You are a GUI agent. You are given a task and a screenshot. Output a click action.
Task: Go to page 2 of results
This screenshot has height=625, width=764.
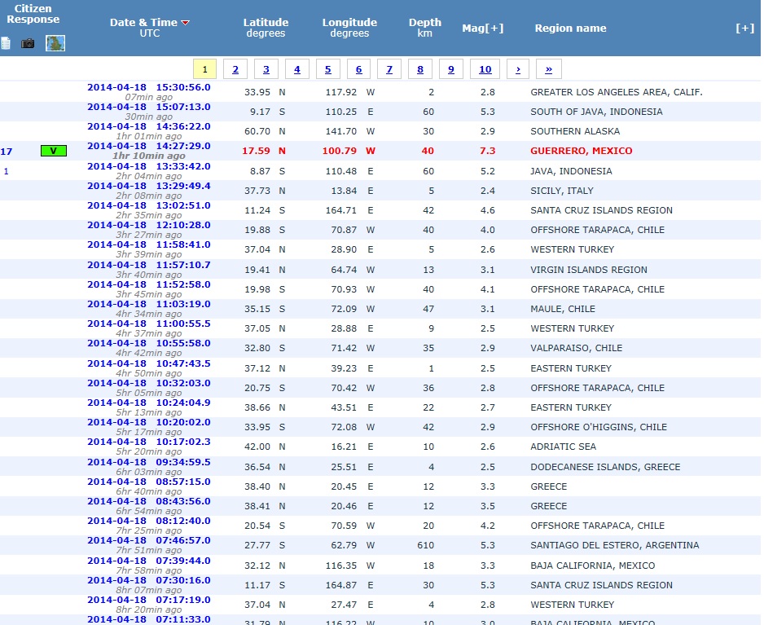[x=235, y=69]
